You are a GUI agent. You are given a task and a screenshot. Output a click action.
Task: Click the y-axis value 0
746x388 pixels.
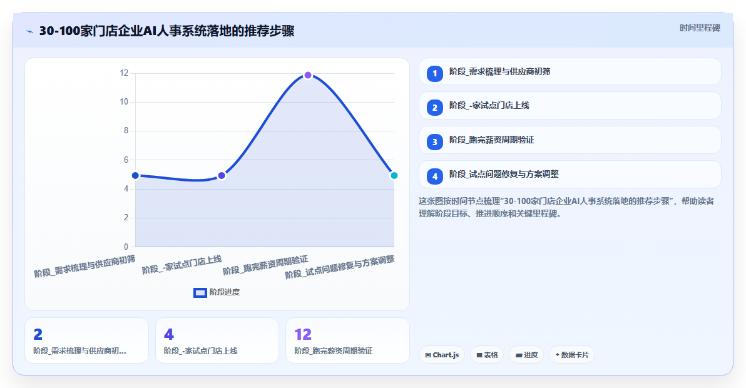(x=126, y=247)
